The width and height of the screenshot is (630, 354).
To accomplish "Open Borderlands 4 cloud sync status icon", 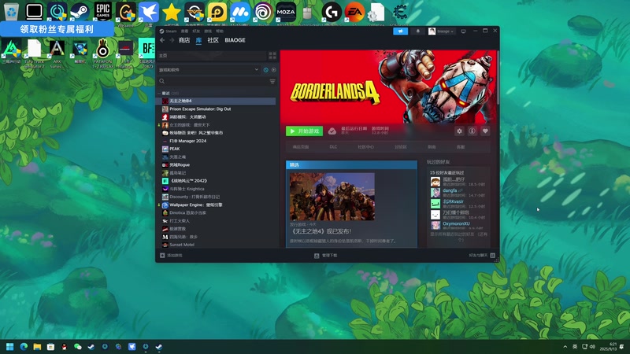I will click(332, 131).
